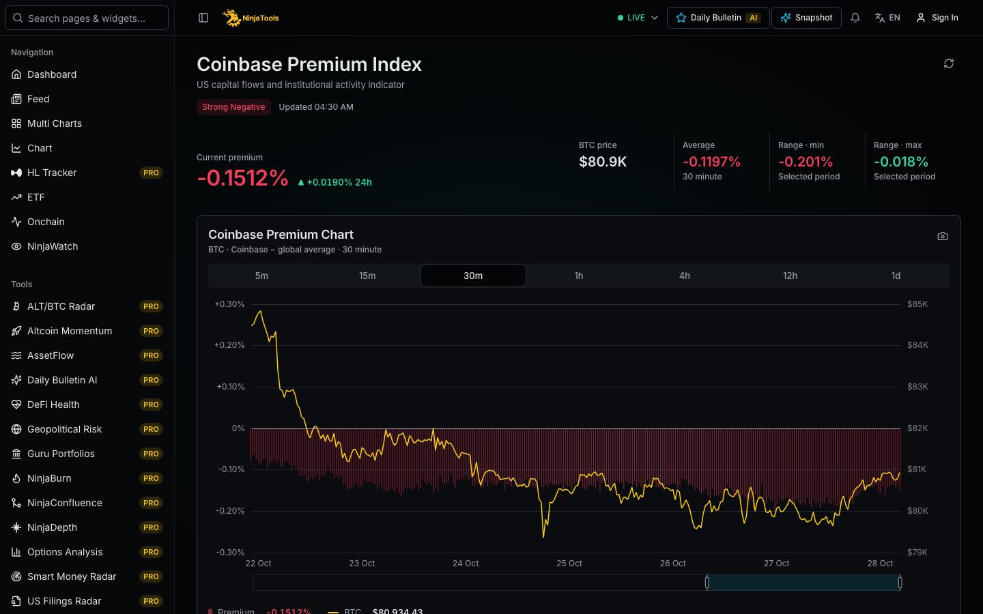The height and width of the screenshot is (614, 983).
Task: Click the Options Analysis bar chart icon
Action: pyautogui.click(x=16, y=552)
